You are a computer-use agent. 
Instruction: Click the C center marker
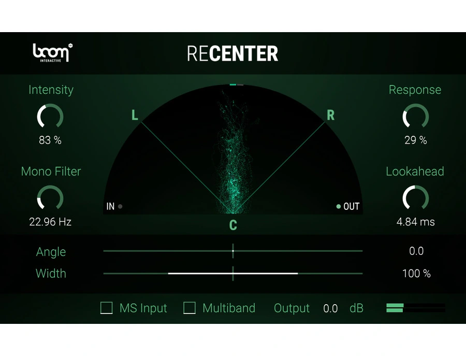[x=233, y=225]
